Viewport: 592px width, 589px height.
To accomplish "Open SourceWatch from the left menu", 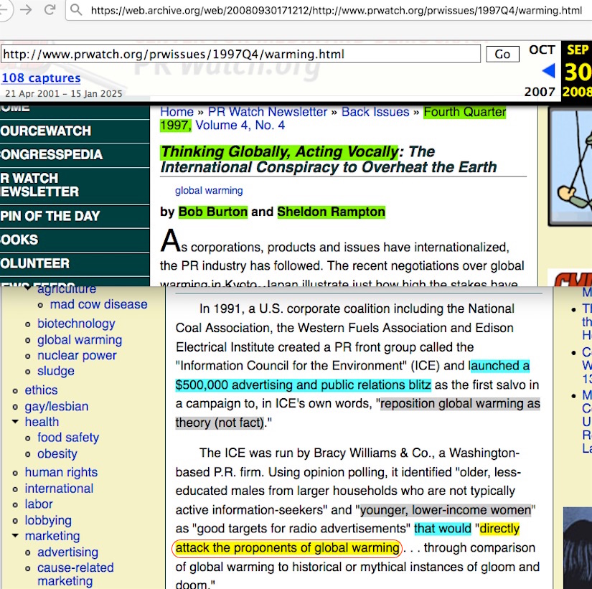I will [x=46, y=131].
